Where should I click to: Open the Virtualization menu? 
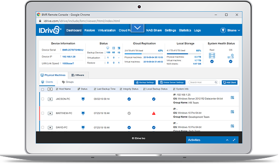107,31
